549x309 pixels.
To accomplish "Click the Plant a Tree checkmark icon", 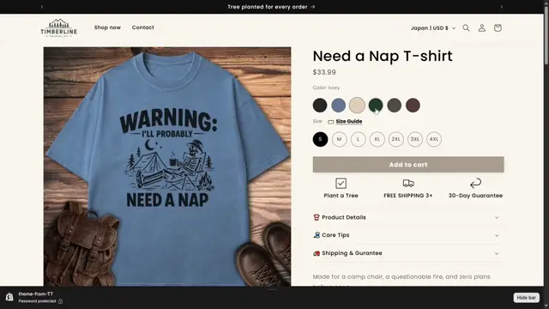I will 341,183.
